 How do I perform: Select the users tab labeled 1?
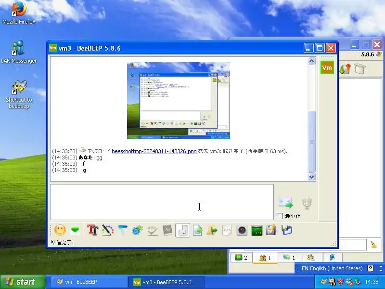pyautogui.click(x=265, y=258)
